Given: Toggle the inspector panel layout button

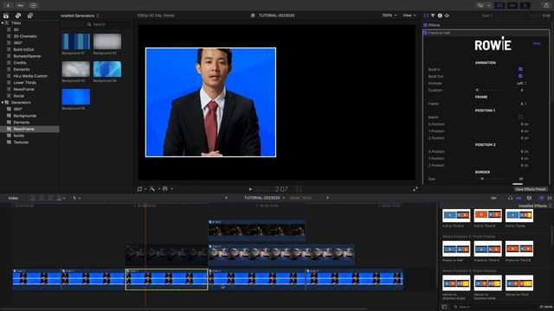Looking at the screenshot, I should 525,5.
